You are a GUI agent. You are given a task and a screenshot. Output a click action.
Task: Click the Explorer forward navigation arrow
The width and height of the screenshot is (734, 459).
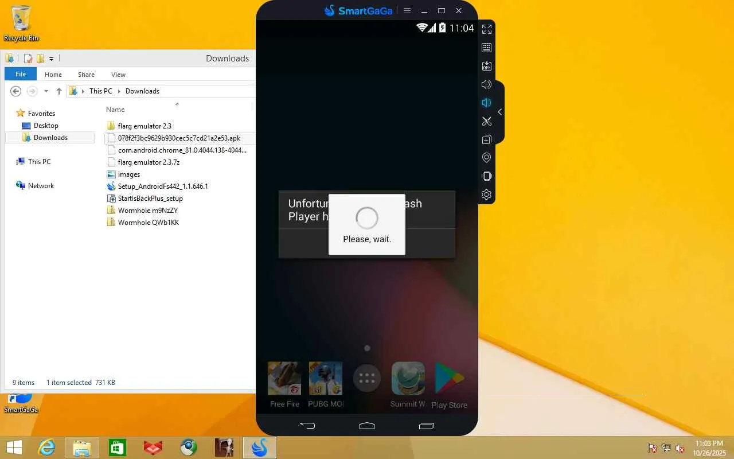(x=32, y=91)
